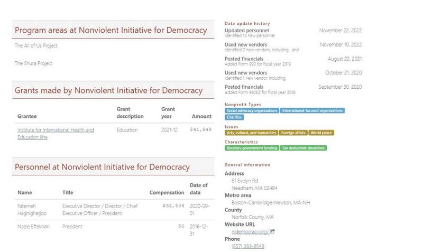Select the World peace issue tag
Screen dimensions: 423x252
point(321,133)
